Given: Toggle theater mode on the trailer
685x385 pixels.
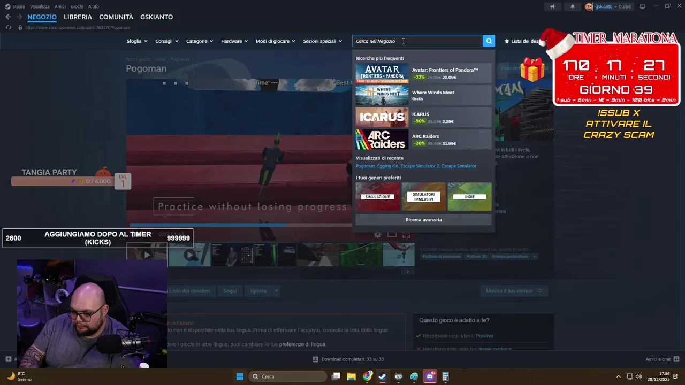Looking at the screenshot, I should [392, 234].
